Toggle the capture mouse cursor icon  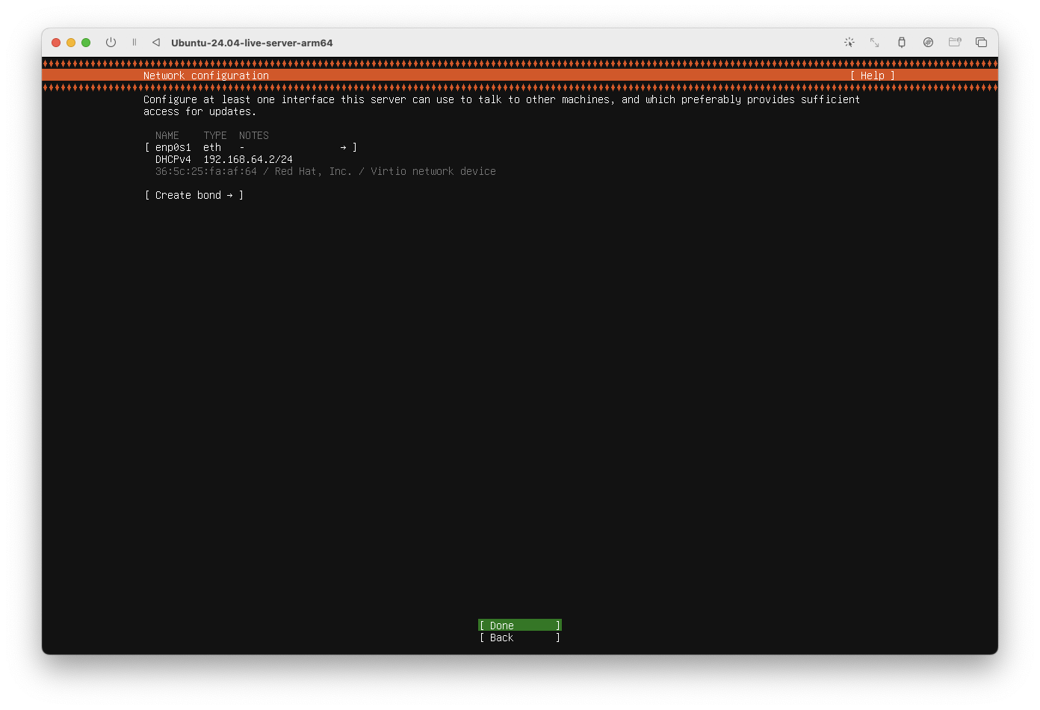(x=849, y=43)
